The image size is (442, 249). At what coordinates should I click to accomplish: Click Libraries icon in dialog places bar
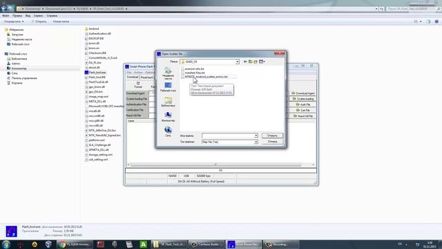pyautogui.click(x=168, y=102)
